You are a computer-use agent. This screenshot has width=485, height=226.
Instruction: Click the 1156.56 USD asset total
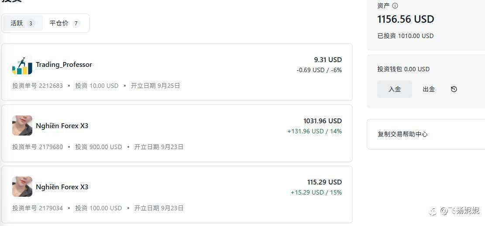pos(406,19)
